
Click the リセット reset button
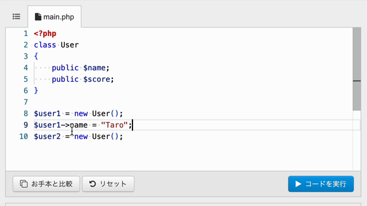pyautogui.click(x=108, y=184)
